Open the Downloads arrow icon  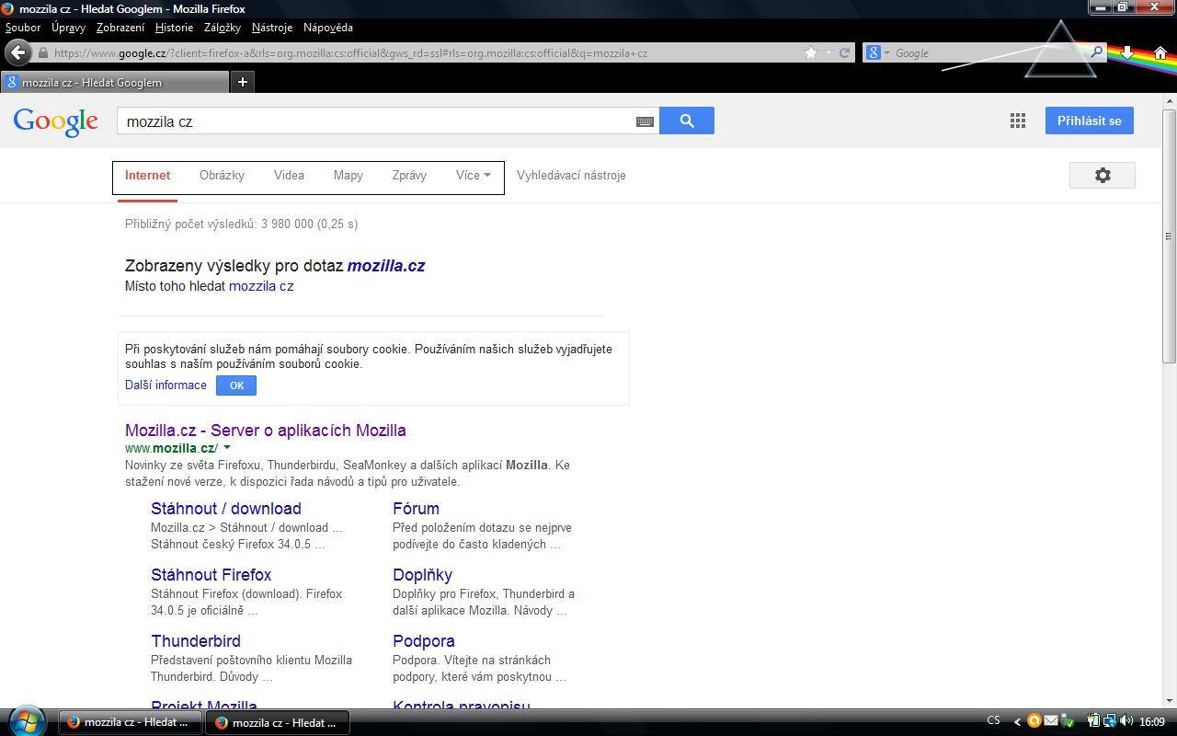tap(1127, 52)
